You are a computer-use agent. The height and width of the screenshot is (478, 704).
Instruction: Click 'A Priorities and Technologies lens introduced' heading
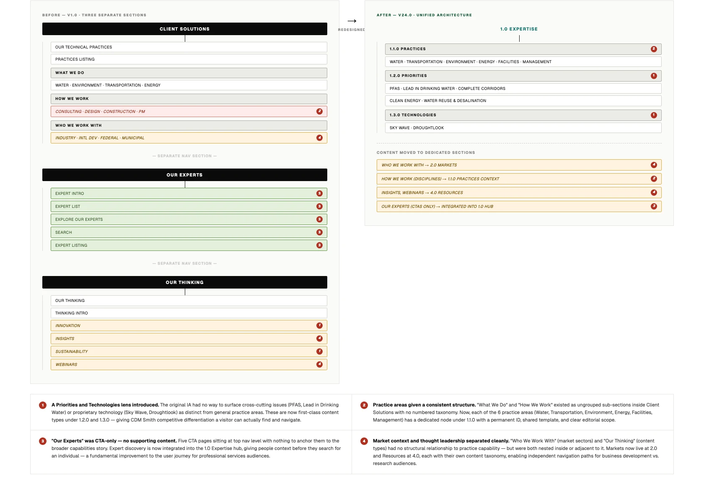(x=105, y=405)
